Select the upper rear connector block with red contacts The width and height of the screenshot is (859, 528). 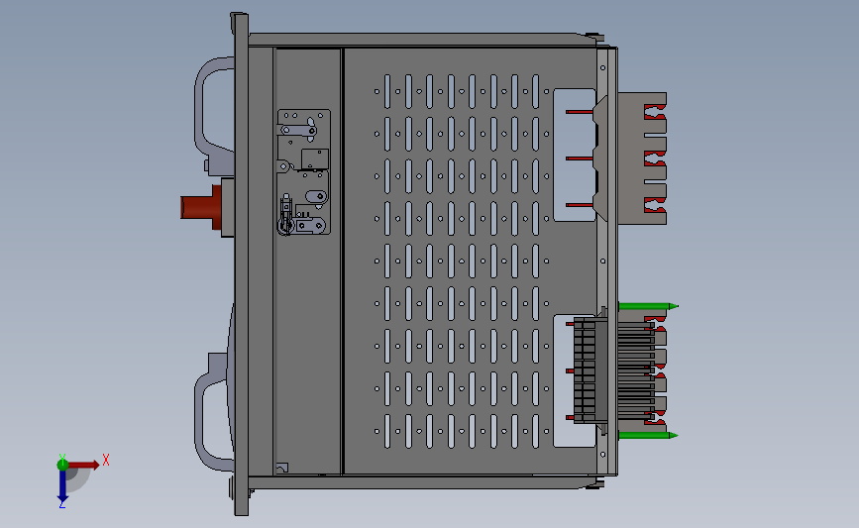coord(642,158)
